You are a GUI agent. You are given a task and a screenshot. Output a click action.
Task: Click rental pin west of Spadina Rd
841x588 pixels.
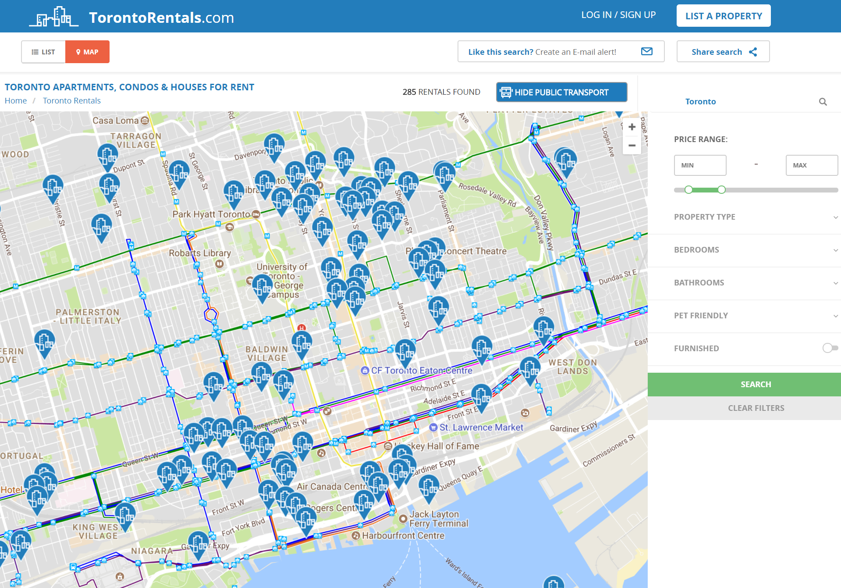[x=179, y=174]
